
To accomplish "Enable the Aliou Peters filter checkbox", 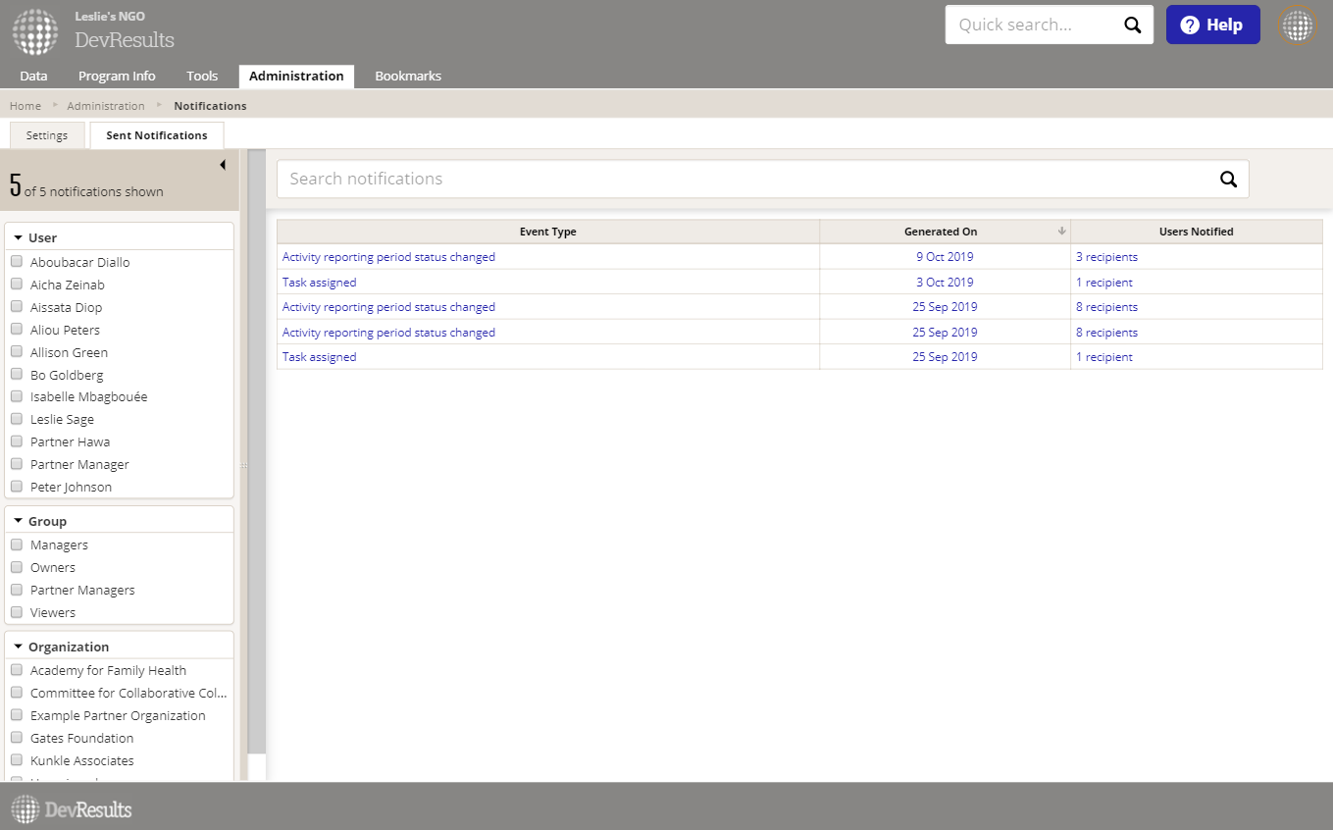I will [x=17, y=330].
